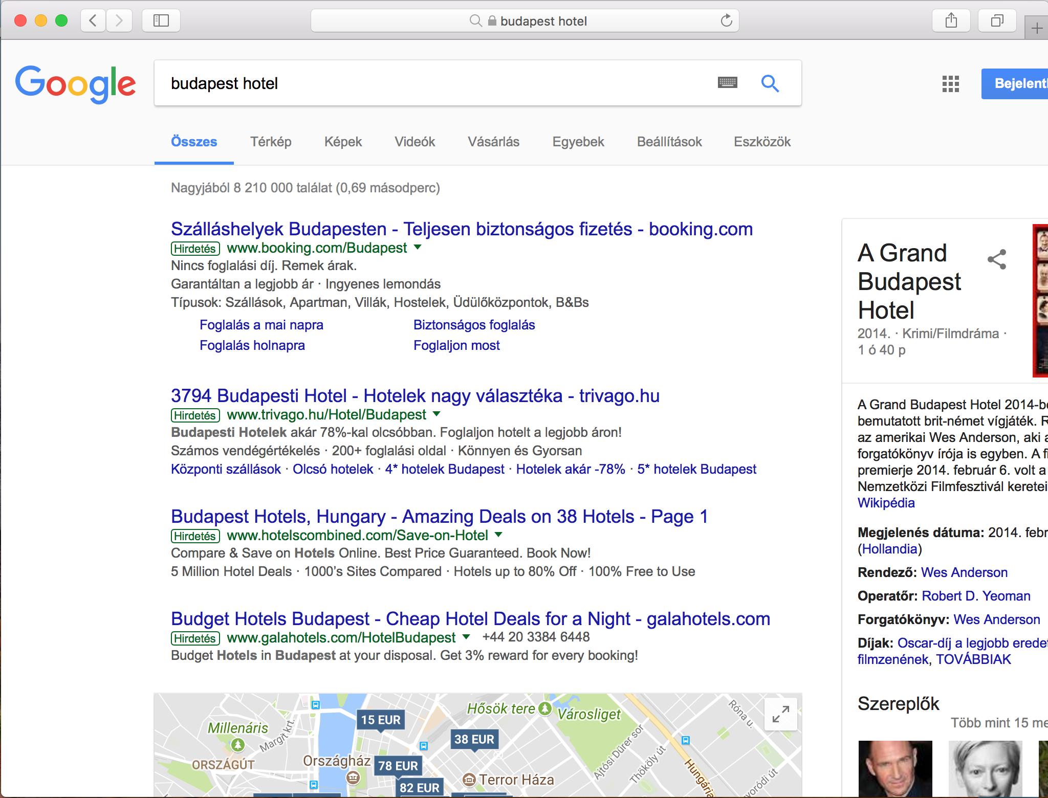
Task: Expand the hotelscombined.com ad URL dropdown
Action: tap(499, 535)
